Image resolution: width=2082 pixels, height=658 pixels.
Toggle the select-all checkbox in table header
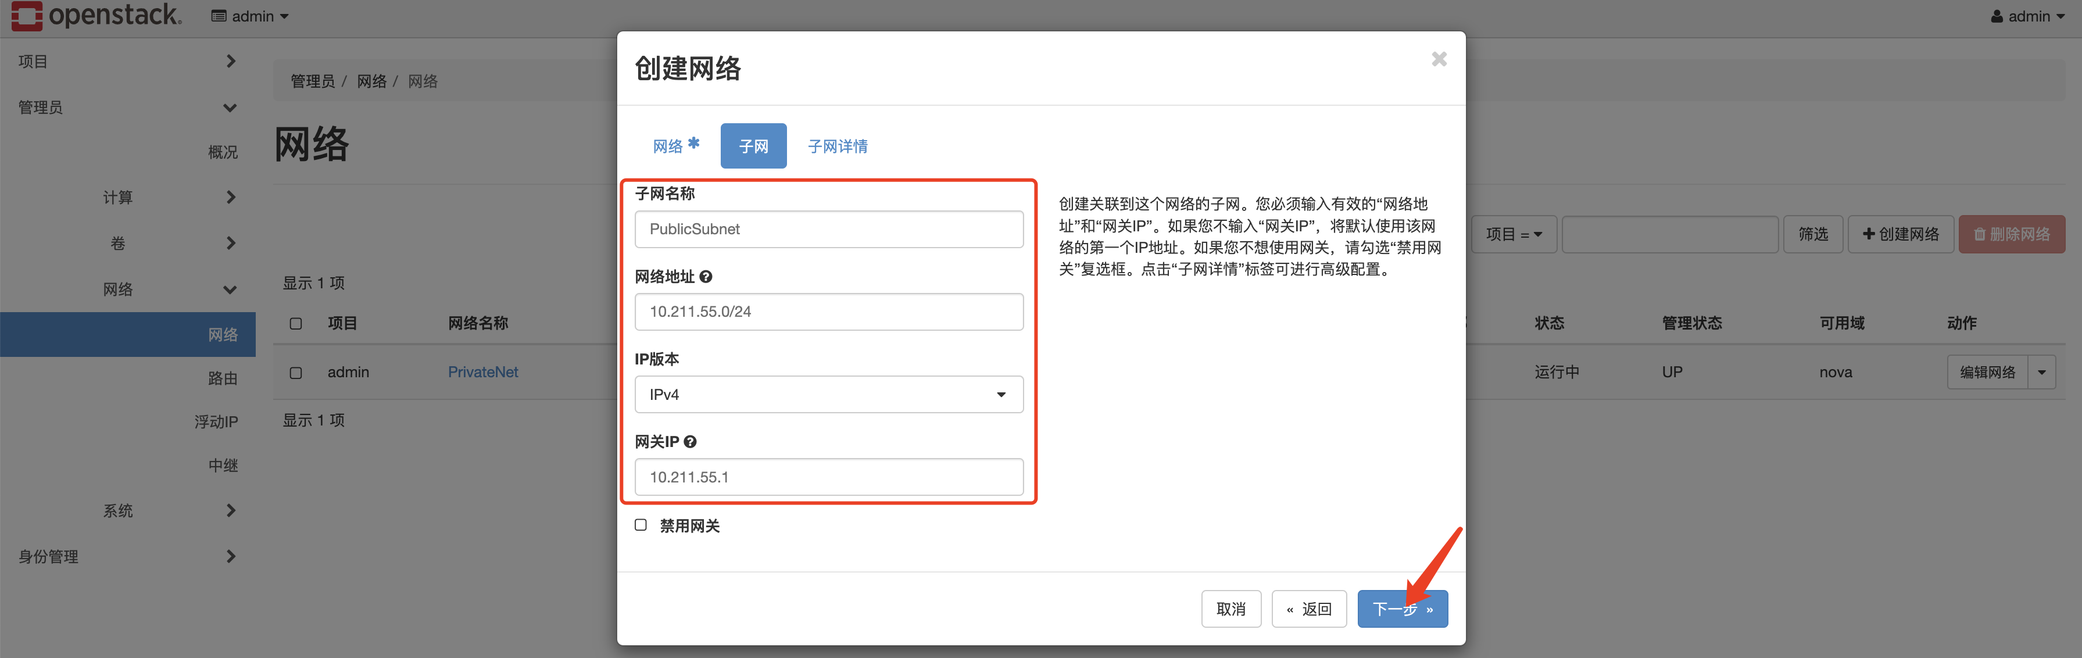click(x=296, y=323)
